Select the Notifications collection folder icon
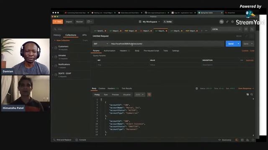Viewport: 268px width, 150px height. [x=56, y=66]
